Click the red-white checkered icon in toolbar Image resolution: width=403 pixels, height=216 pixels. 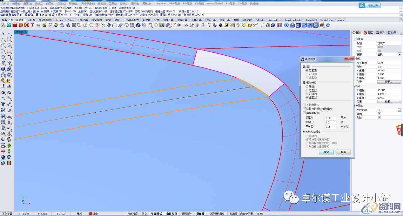[27, 25]
